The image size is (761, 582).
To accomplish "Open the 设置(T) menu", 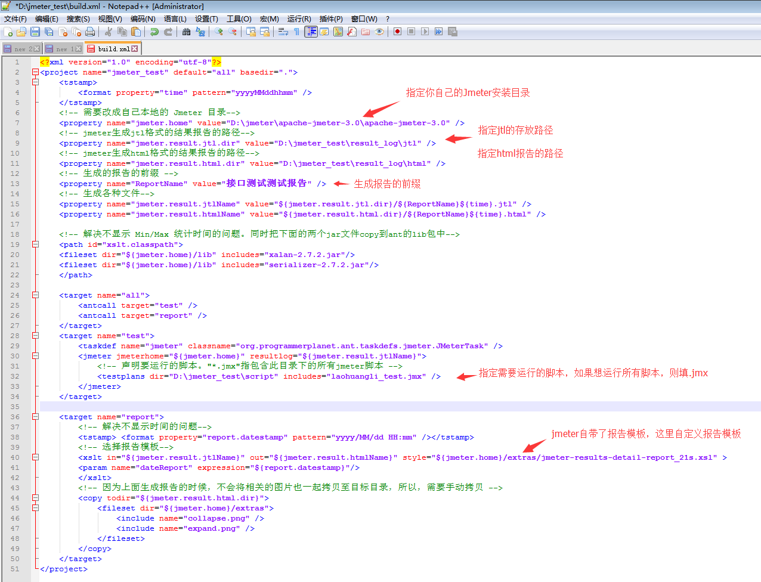I will pos(206,18).
